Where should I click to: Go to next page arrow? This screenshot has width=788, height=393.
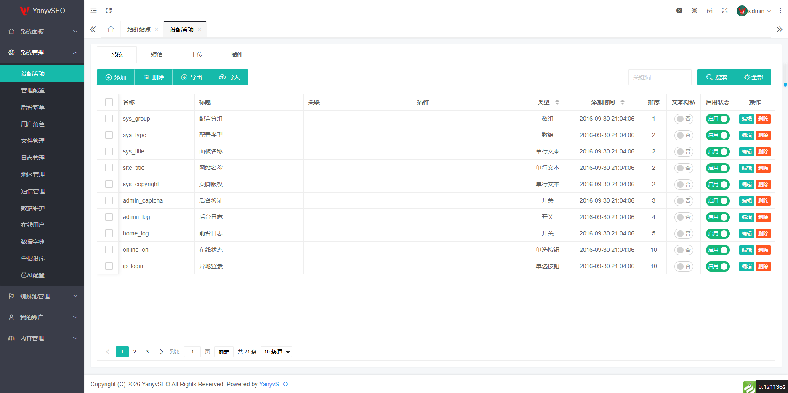click(x=161, y=352)
